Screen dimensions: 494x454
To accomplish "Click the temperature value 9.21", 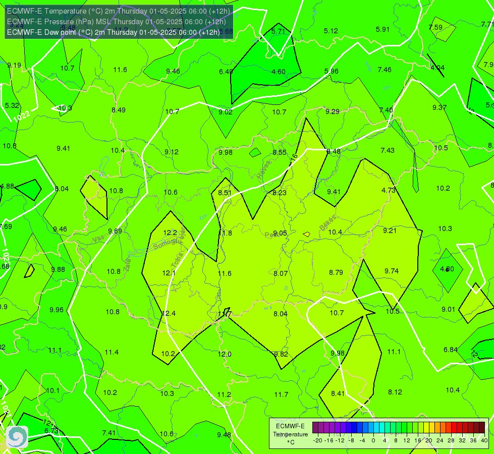I will [390, 231].
